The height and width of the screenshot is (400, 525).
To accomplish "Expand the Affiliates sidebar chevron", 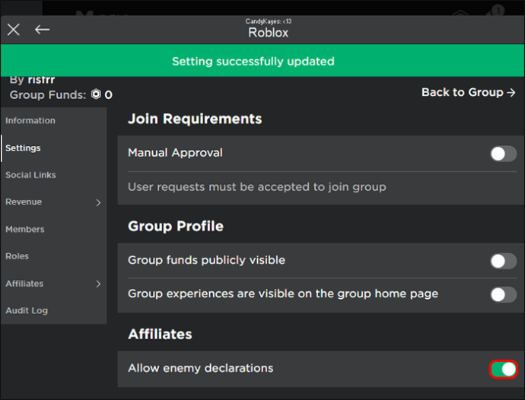I will (x=98, y=284).
